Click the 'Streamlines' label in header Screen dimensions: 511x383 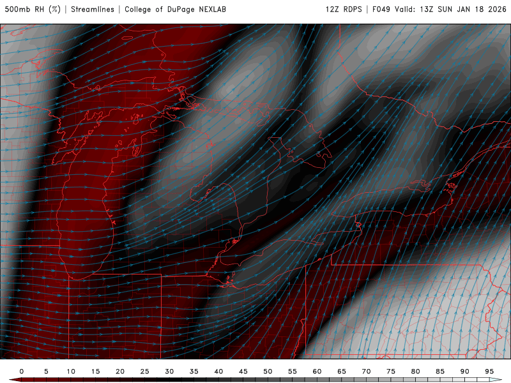coord(93,10)
